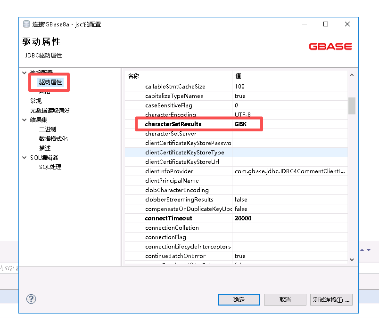Select the clientInfoProvider property
The image size is (379, 322).
169,171
